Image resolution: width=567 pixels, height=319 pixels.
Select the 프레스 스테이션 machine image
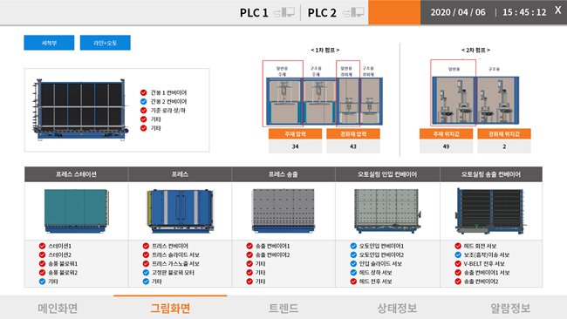(76, 211)
